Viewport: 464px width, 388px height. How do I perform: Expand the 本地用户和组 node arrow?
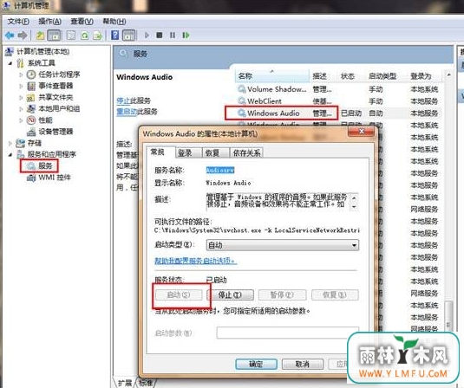(x=21, y=109)
